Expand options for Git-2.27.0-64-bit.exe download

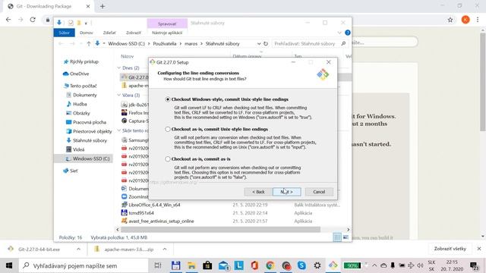pos(78,249)
